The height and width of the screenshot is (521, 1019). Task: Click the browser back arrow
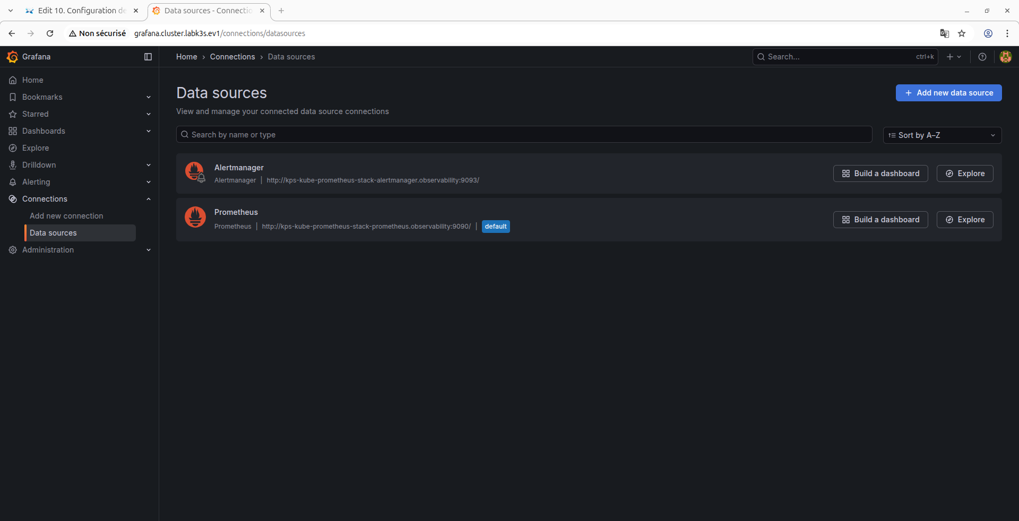pyautogui.click(x=12, y=33)
